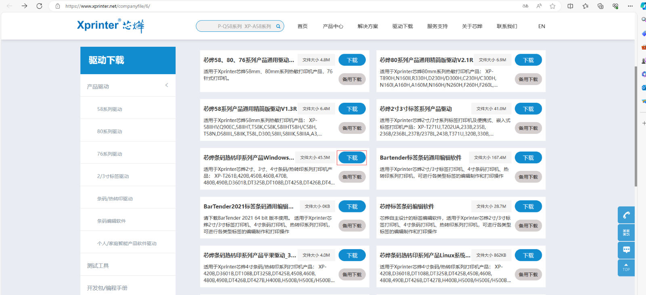Go forward with the browser forward arrow

coord(24,6)
